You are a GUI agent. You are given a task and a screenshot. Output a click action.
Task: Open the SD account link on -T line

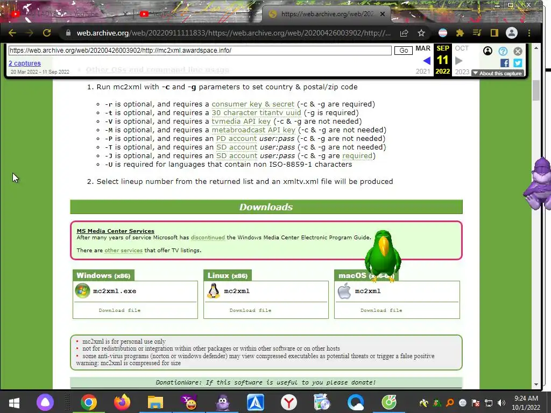(237, 147)
